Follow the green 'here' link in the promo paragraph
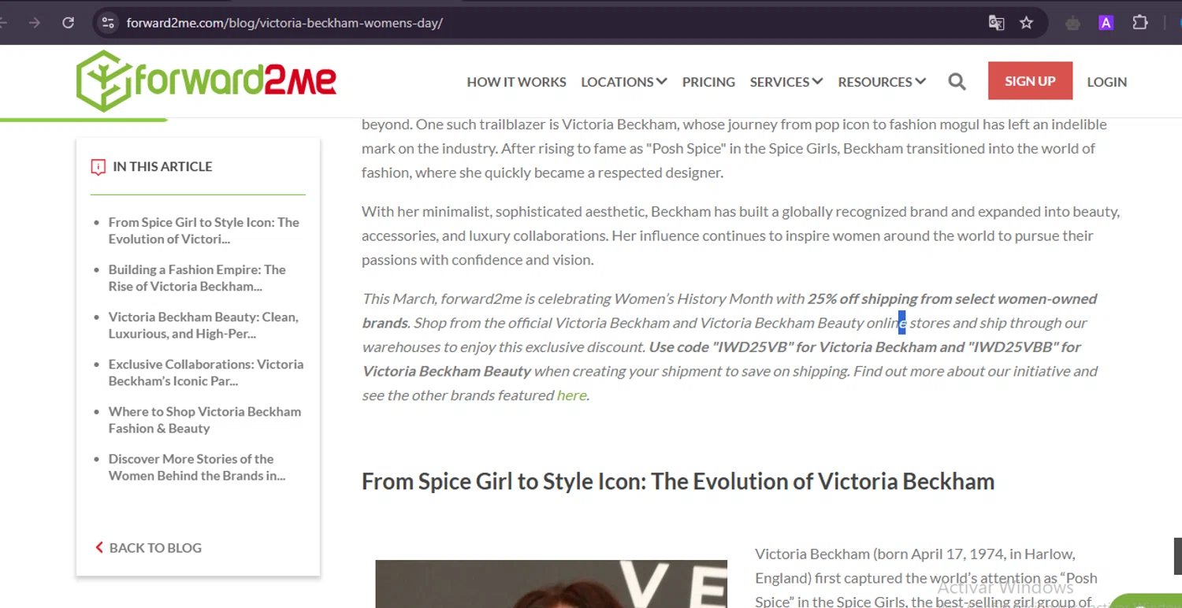This screenshot has width=1182, height=608. [571, 395]
